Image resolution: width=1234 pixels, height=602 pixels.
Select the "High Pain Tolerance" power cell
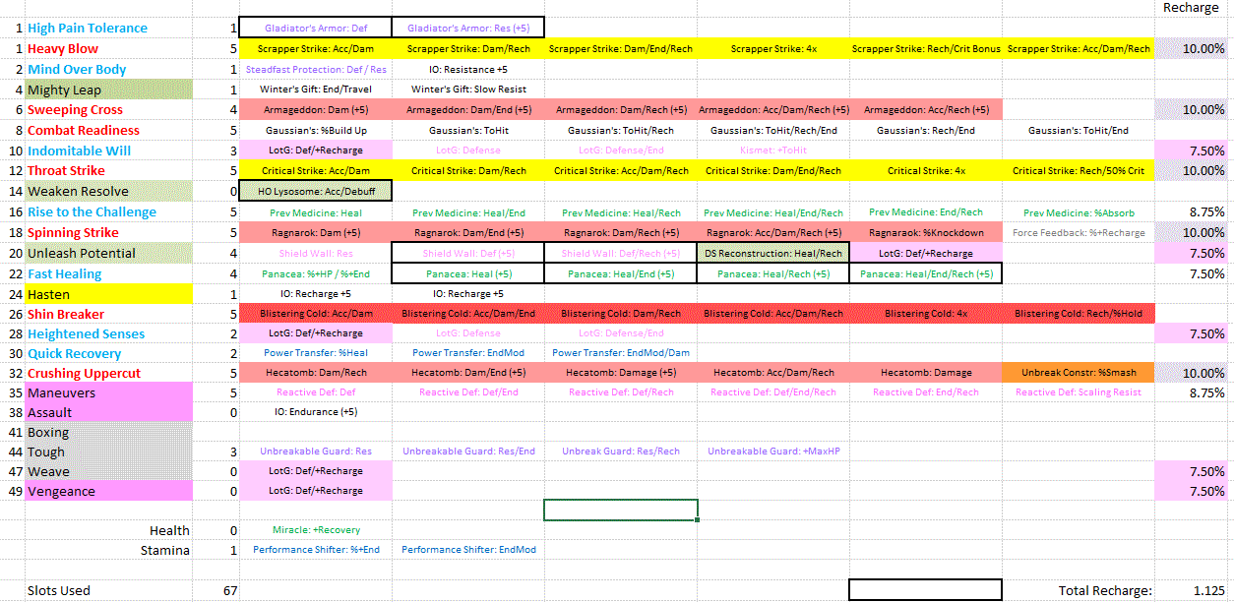pyautogui.click(x=88, y=29)
